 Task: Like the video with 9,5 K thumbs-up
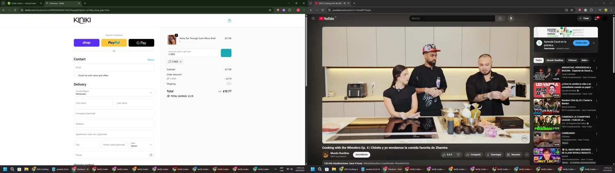tap(447, 155)
